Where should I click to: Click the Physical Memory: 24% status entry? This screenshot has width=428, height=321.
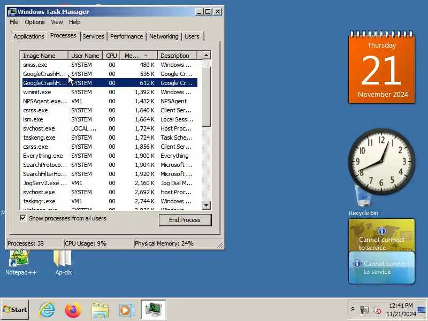[x=176, y=243]
